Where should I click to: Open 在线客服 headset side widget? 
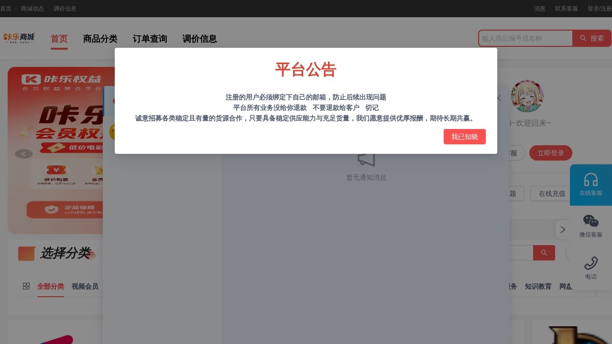[x=591, y=185]
